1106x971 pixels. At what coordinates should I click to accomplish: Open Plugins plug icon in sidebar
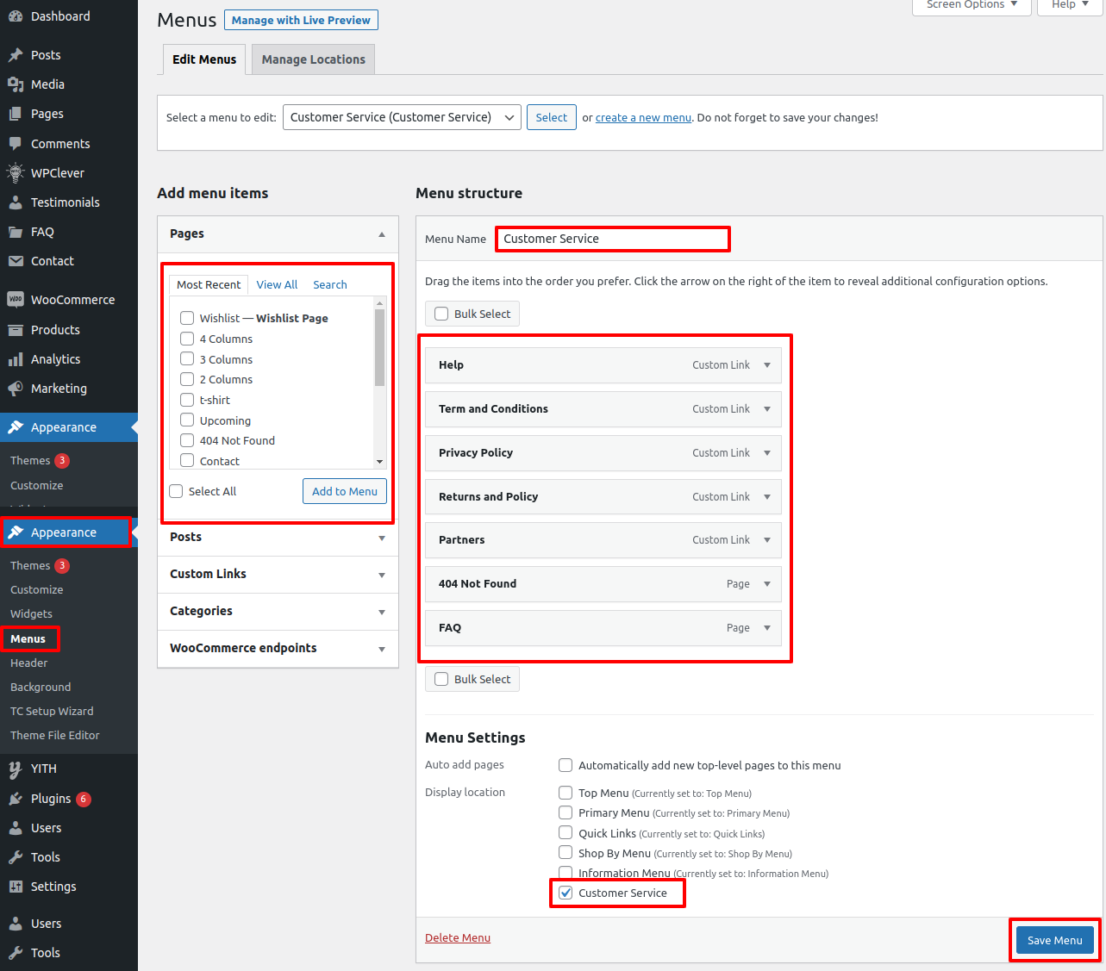[16, 799]
